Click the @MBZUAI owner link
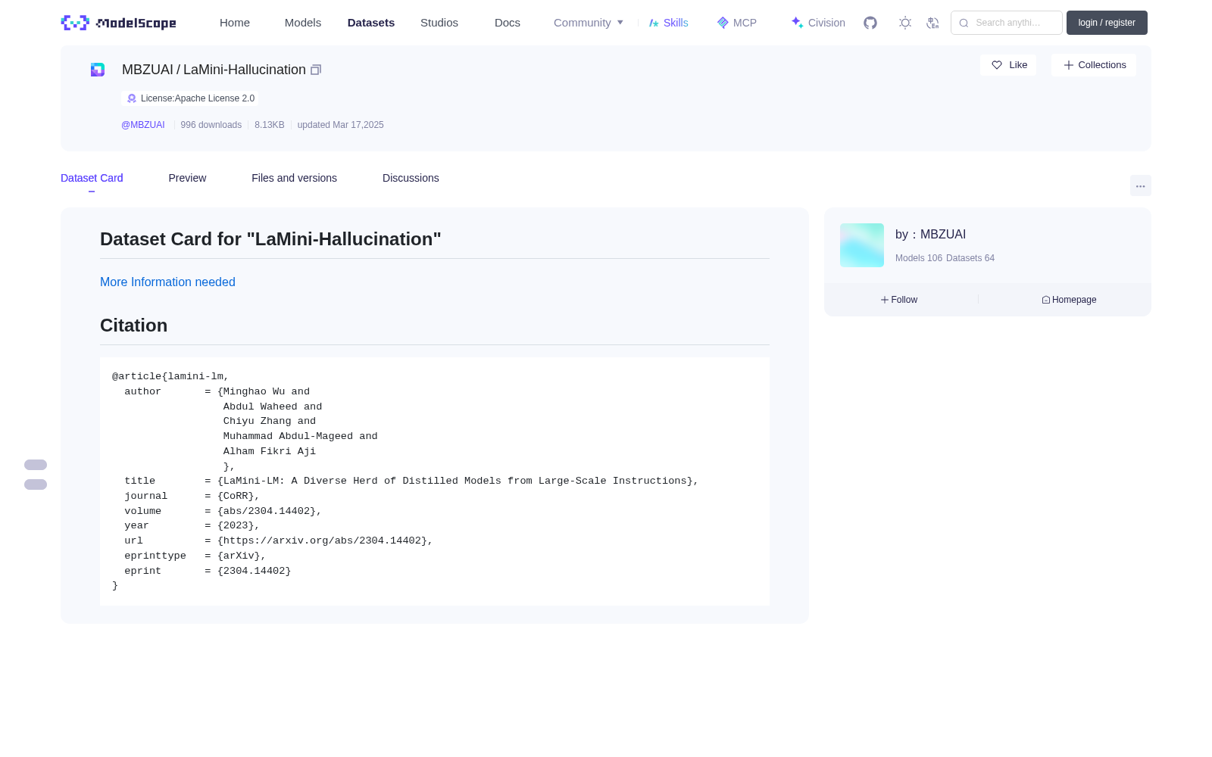Screen dimensions: 1212x757 (x=143, y=125)
